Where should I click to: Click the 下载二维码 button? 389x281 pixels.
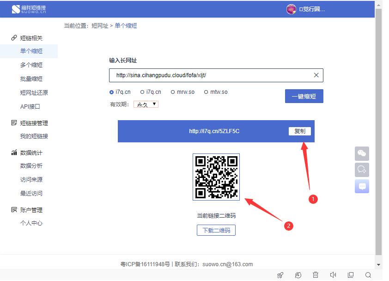point(216,230)
